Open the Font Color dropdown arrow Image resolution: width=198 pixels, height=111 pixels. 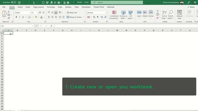point(44,17)
